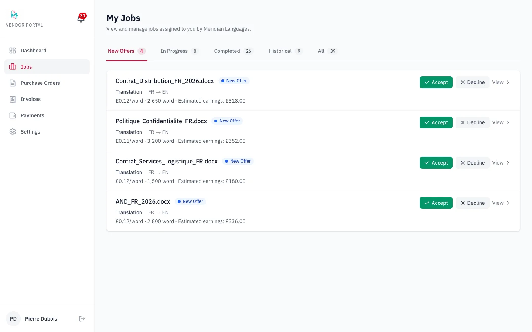
Task: Decline the AND_FR_2026.docx offer
Action: click(x=472, y=203)
